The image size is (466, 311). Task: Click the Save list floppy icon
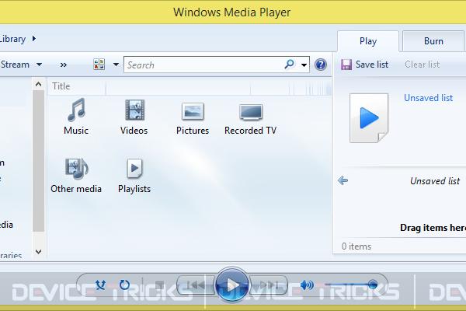(346, 65)
